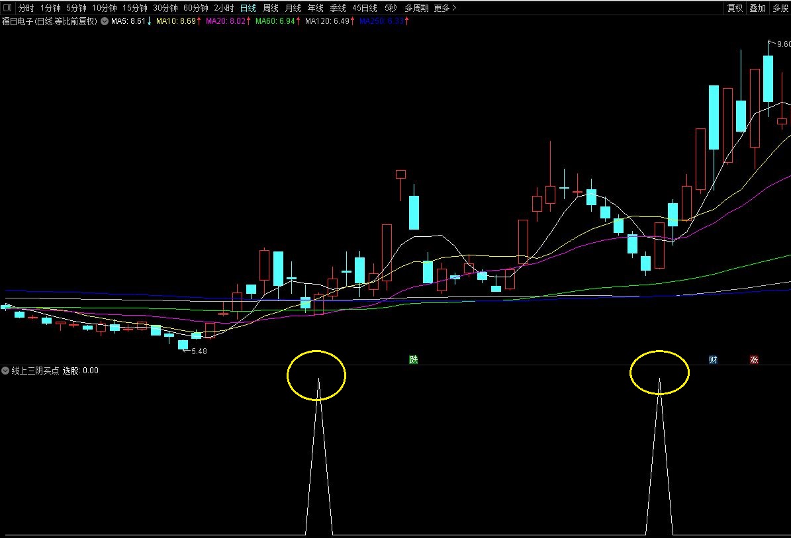Open dropdown arrow beside 福日电子 title
Screen dimensions: 791x538
click(105, 21)
